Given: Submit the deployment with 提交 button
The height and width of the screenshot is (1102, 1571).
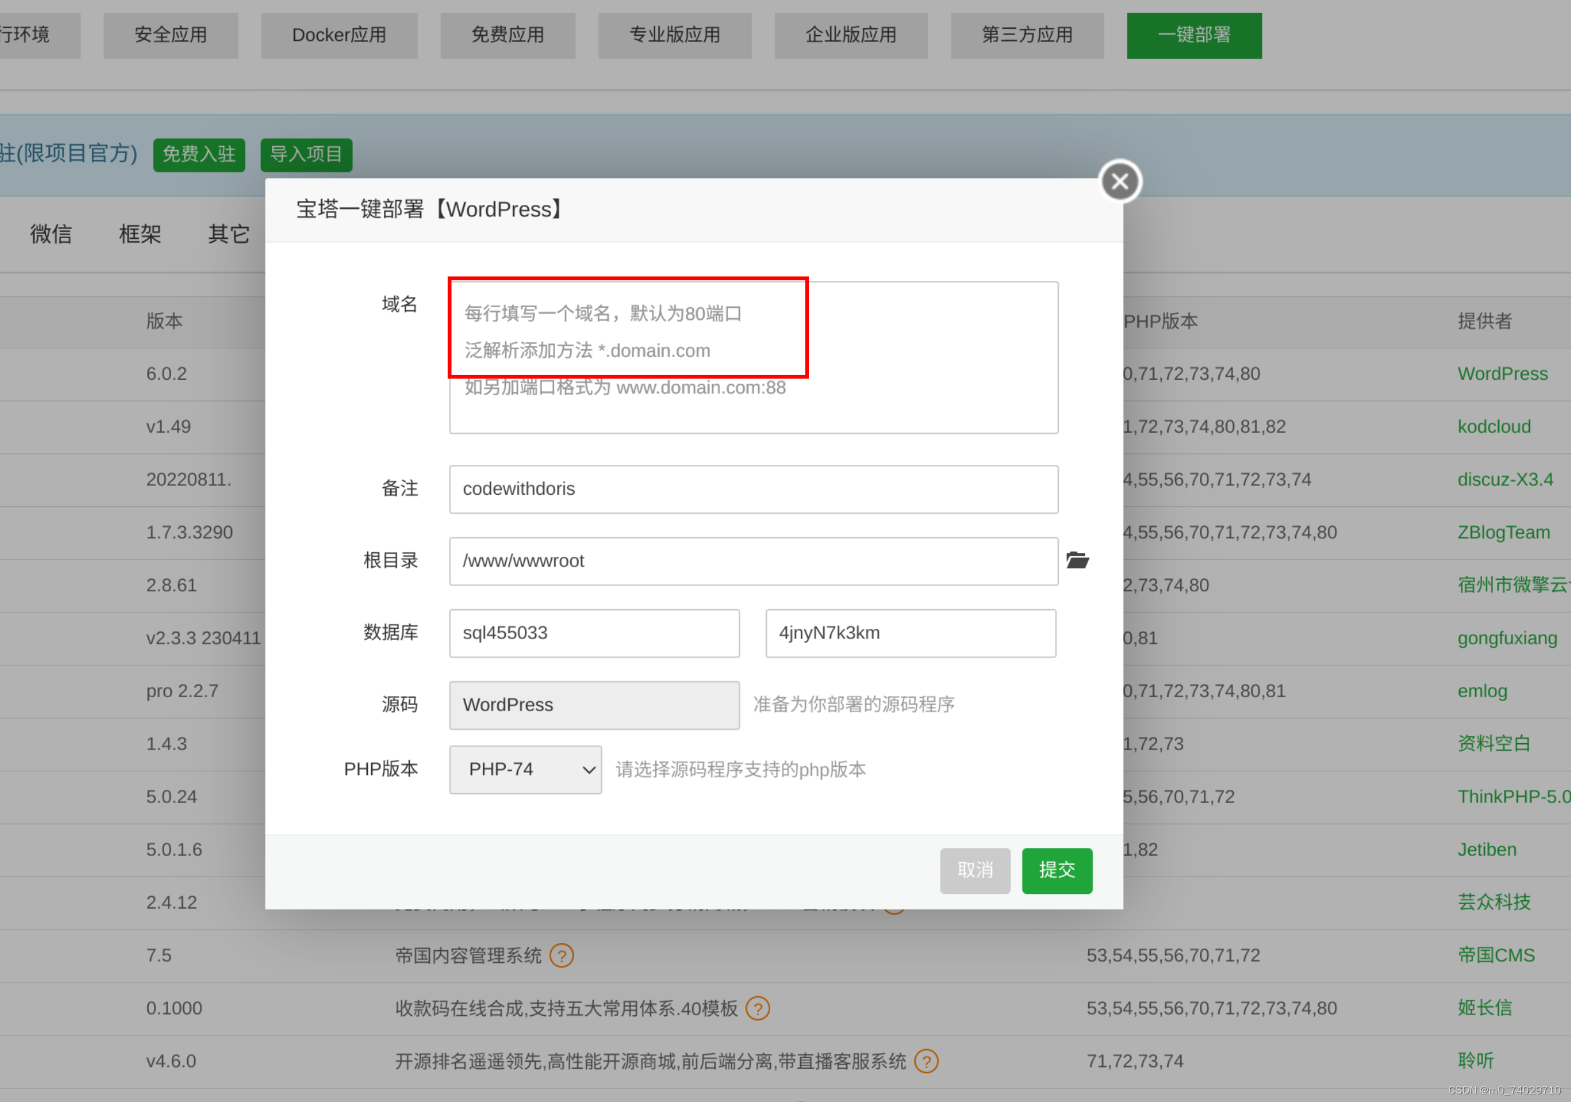Looking at the screenshot, I should (x=1056, y=871).
